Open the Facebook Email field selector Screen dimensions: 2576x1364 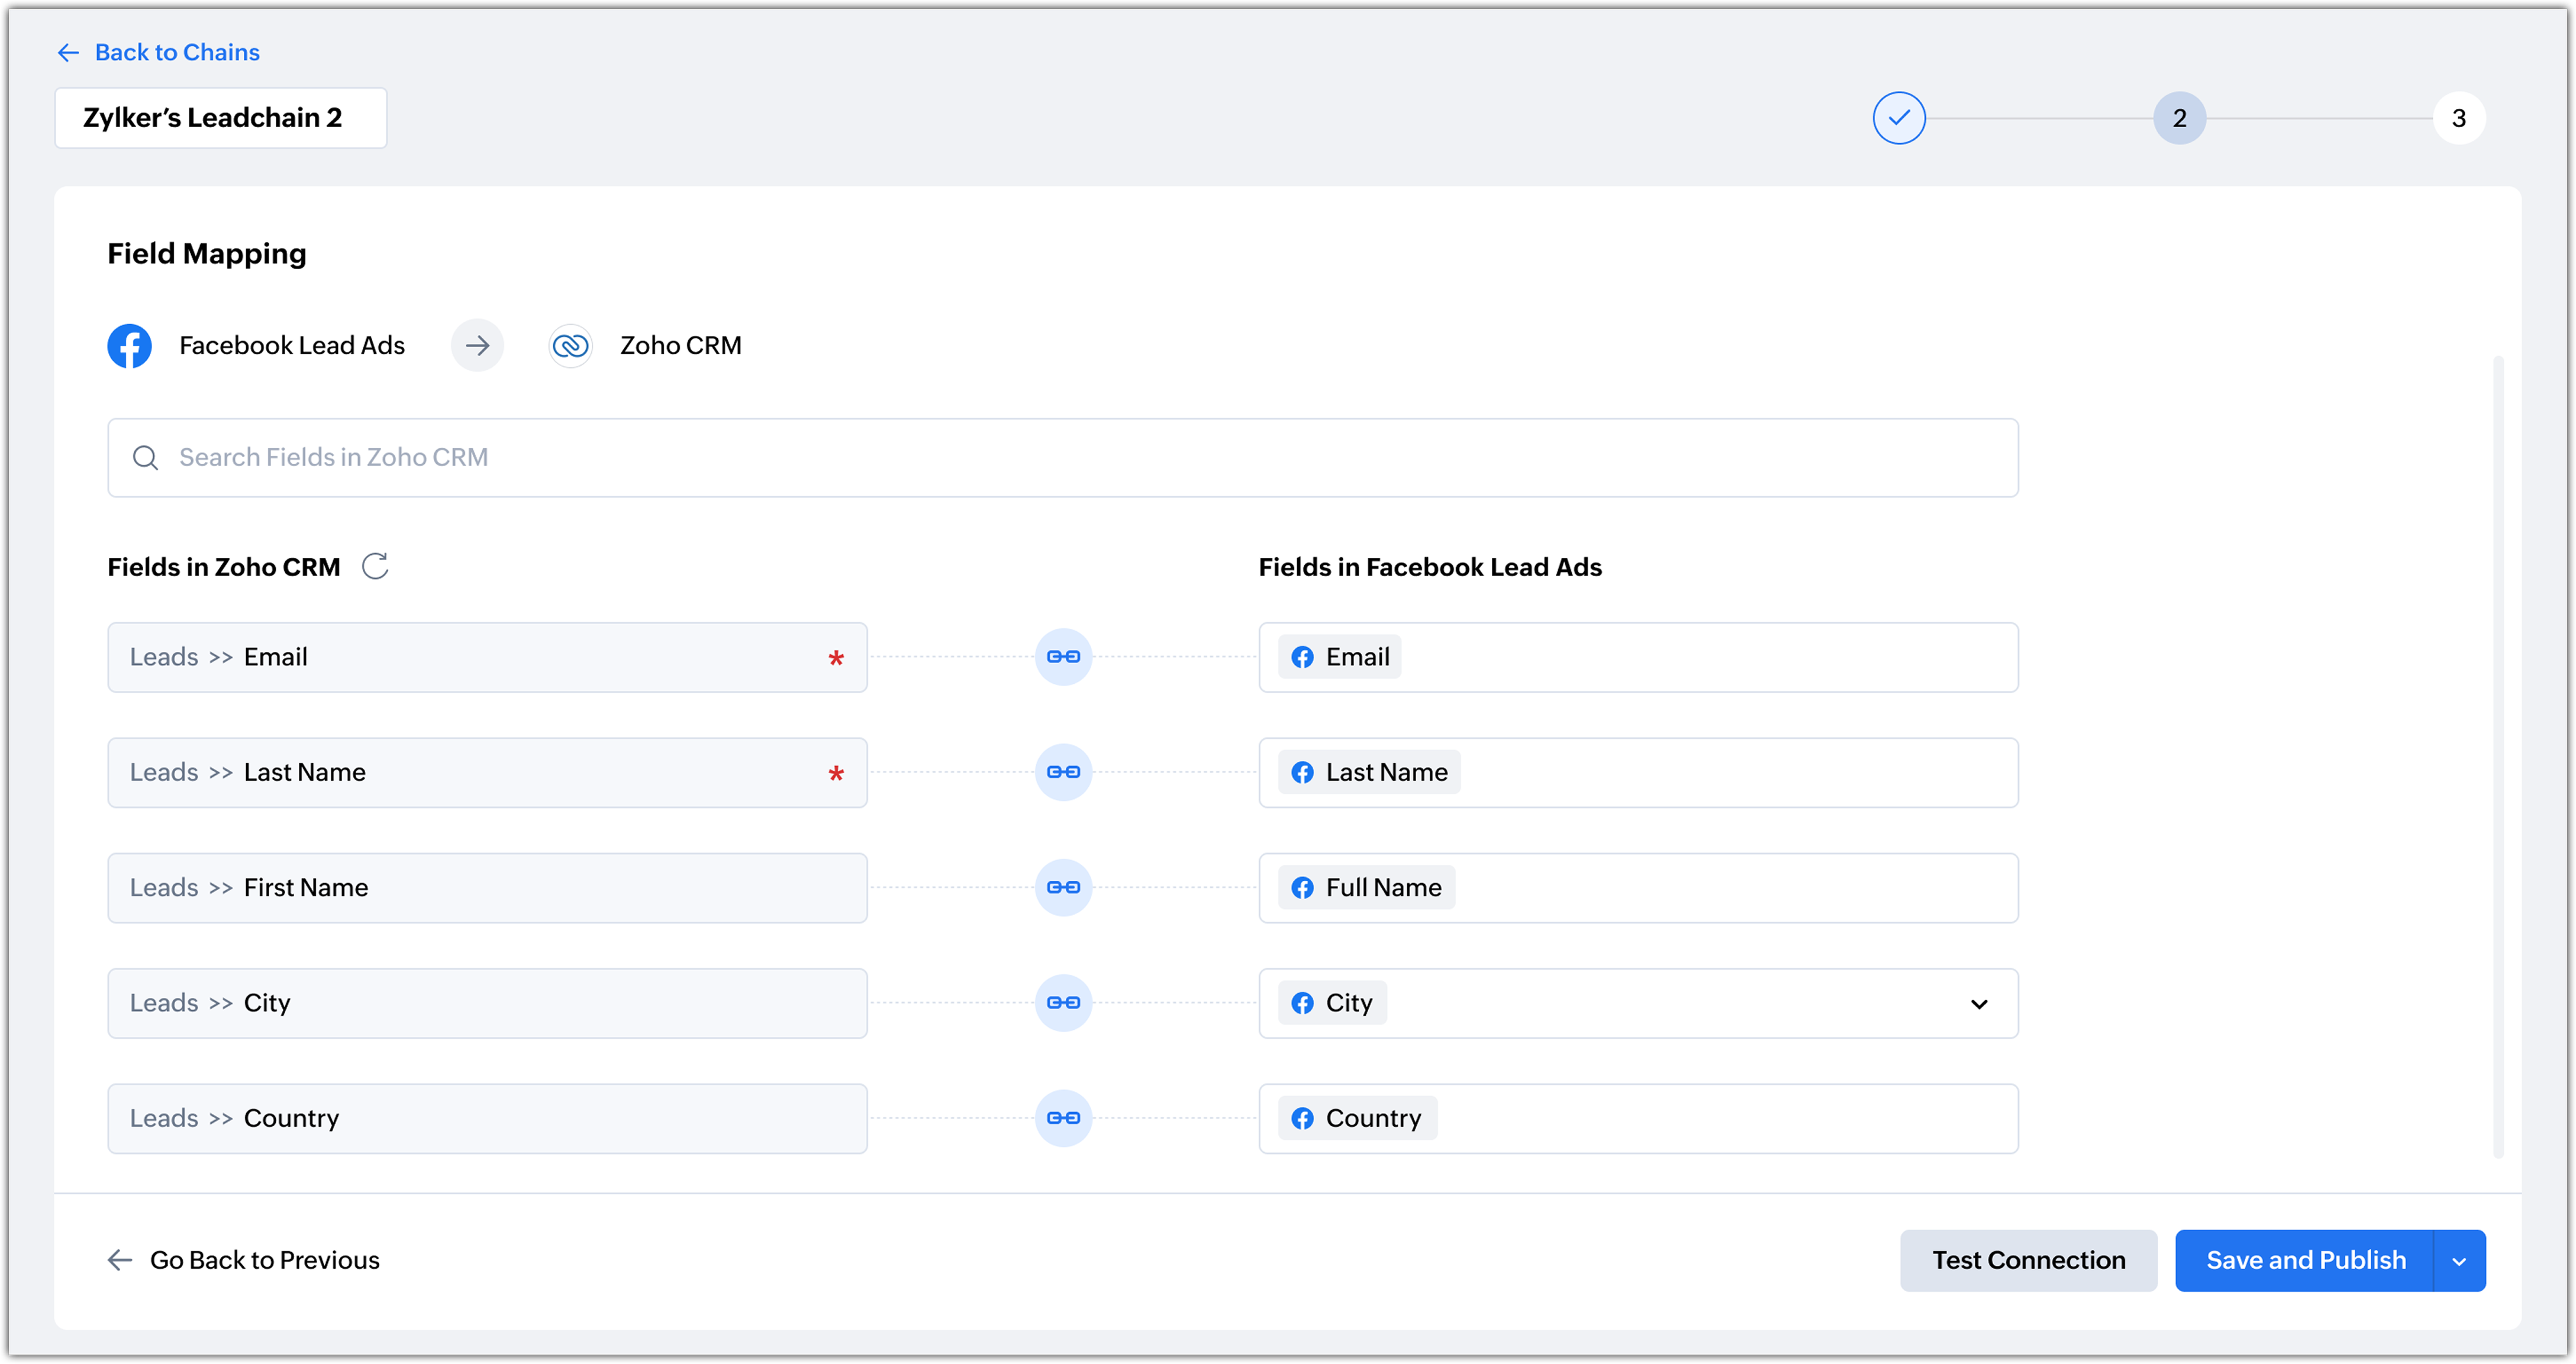point(1637,658)
